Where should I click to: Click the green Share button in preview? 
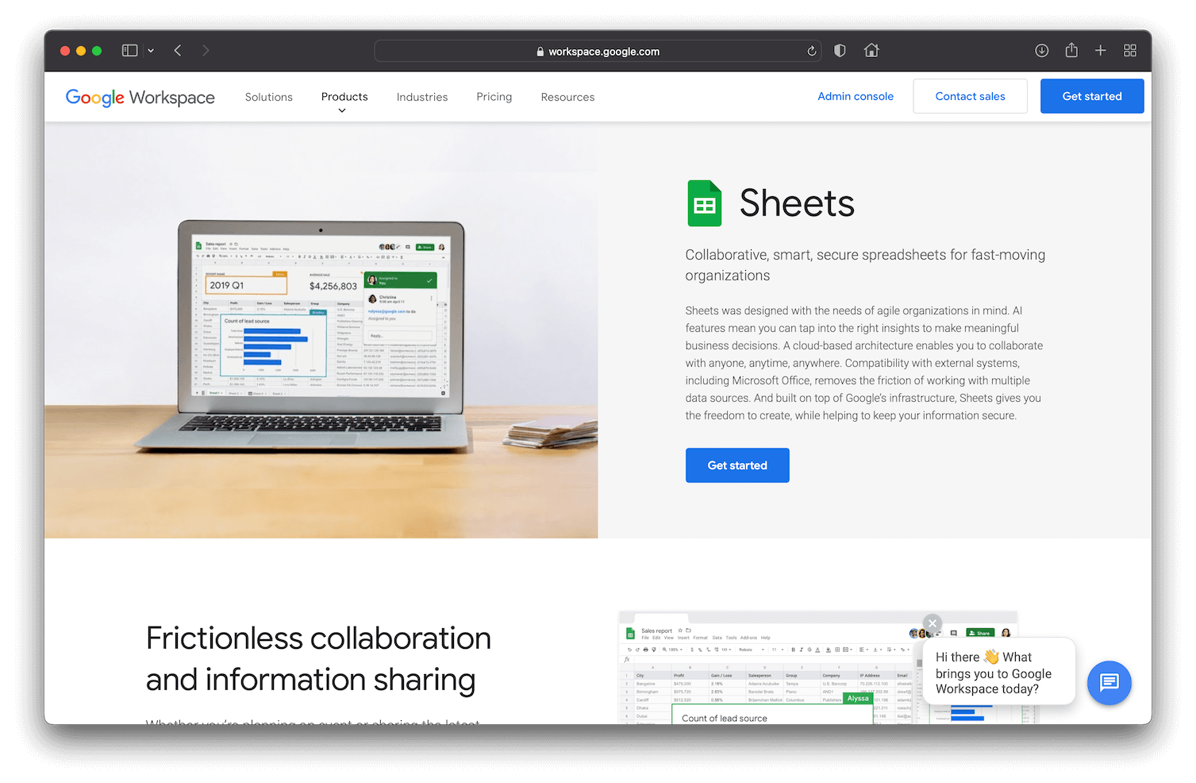click(980, 633)
